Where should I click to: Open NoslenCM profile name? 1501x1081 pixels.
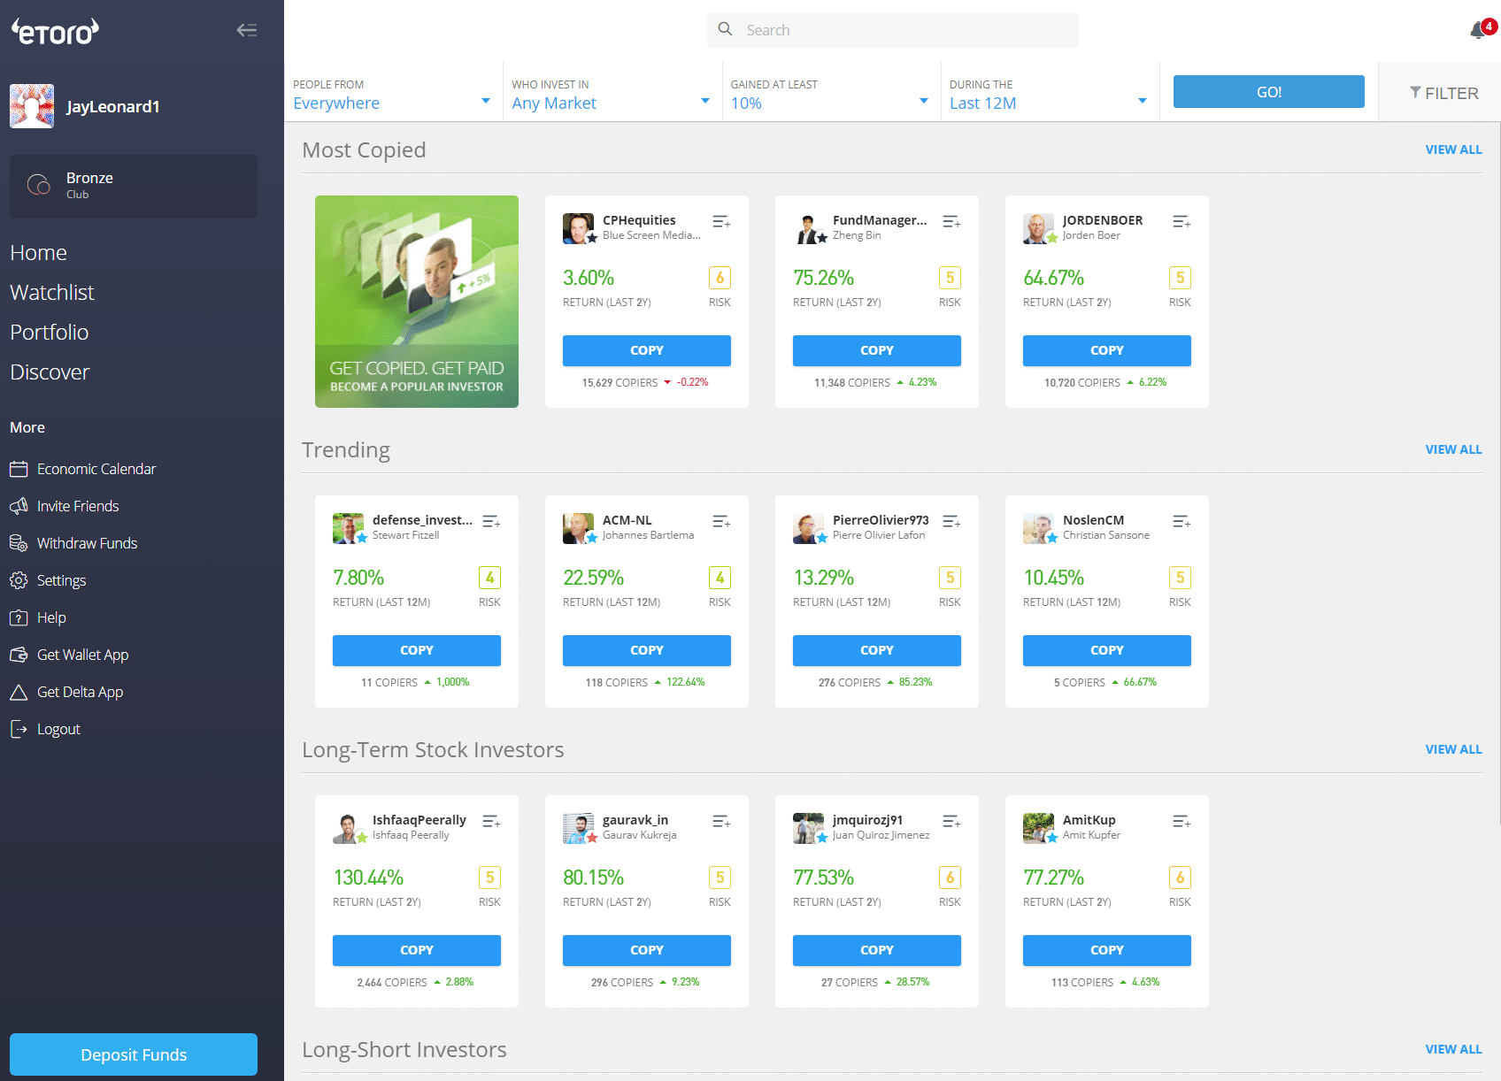coord(1093,520)
